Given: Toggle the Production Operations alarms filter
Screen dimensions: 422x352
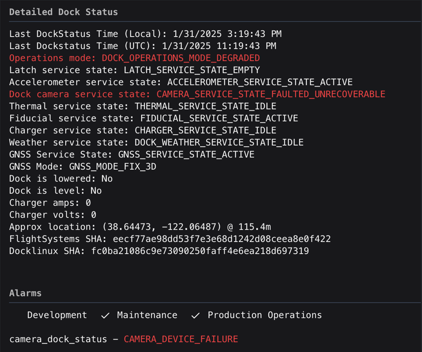Looking at the screenshot, I should [x=257, y=315].
